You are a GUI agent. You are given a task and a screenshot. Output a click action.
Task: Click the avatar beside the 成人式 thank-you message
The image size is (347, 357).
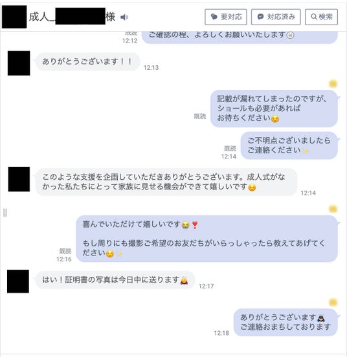tap(19, 179)
